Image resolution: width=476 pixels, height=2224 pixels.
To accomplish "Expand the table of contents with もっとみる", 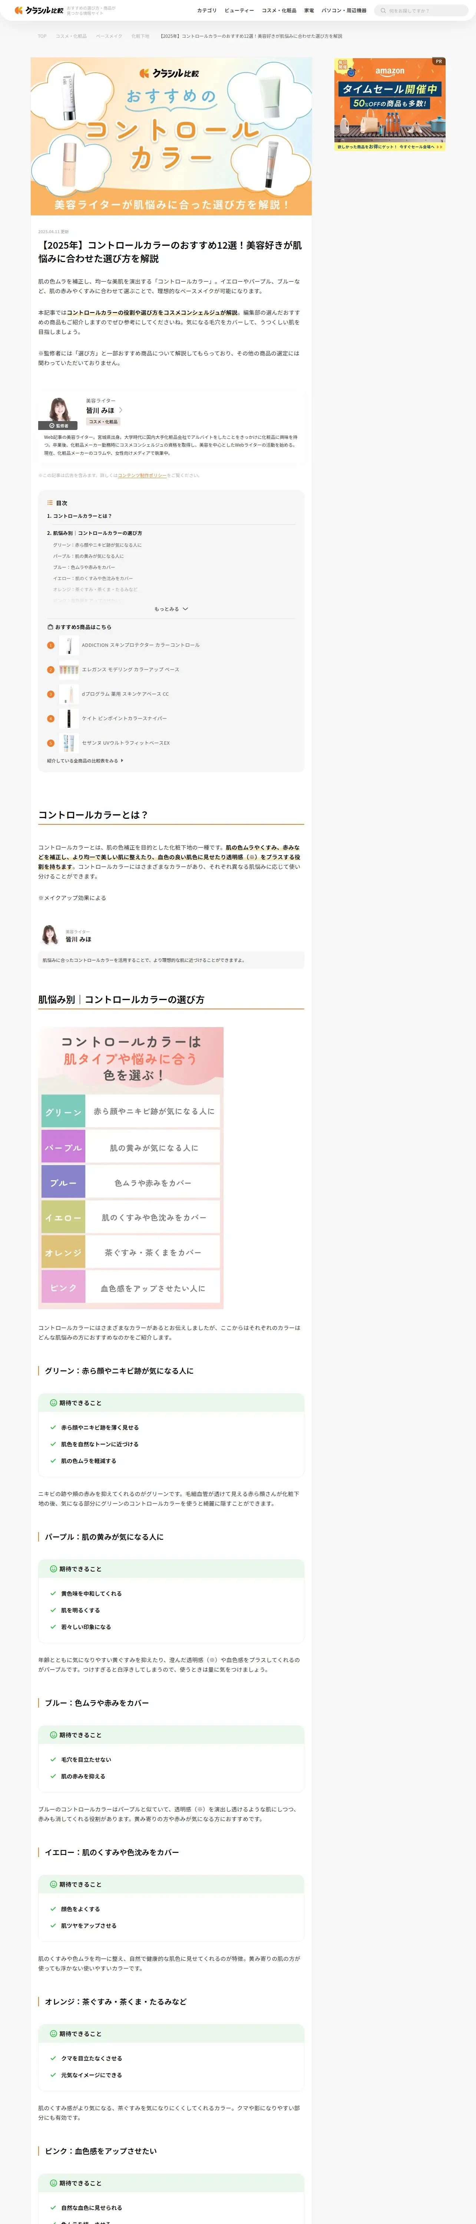I will [171, 609].
